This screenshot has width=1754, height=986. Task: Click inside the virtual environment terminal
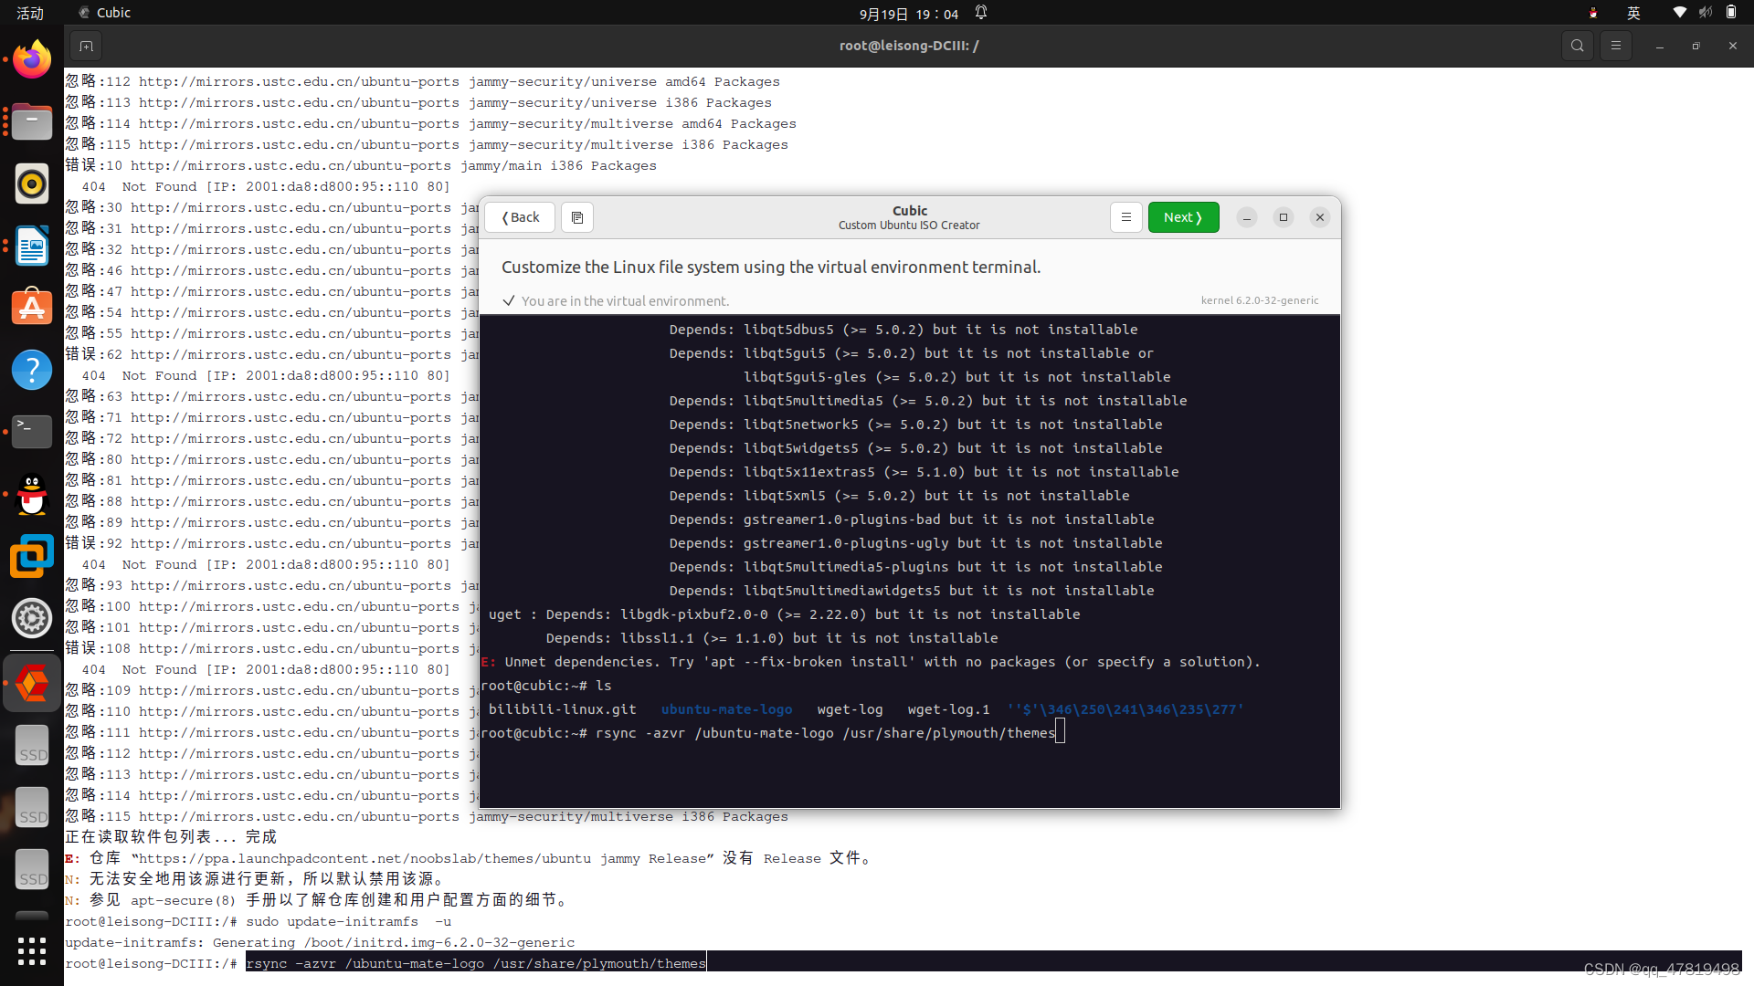[x=909, y=561]
